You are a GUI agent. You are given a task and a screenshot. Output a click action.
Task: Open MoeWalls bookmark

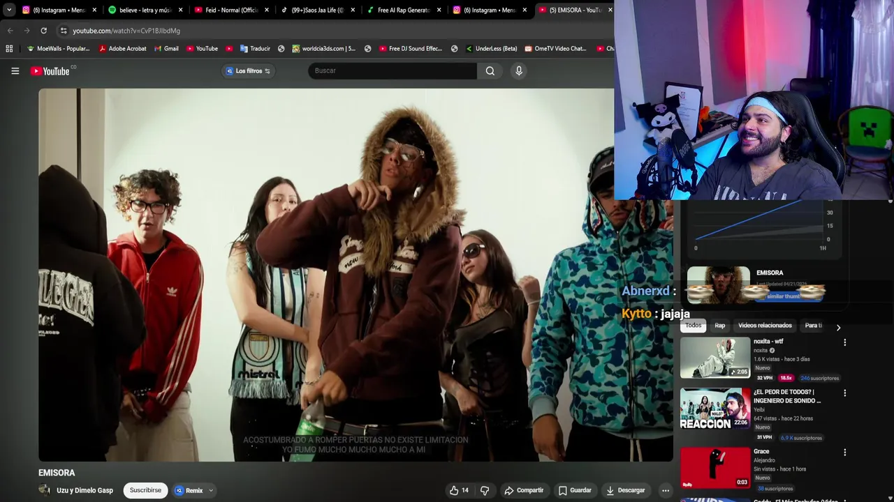point(58,49)
